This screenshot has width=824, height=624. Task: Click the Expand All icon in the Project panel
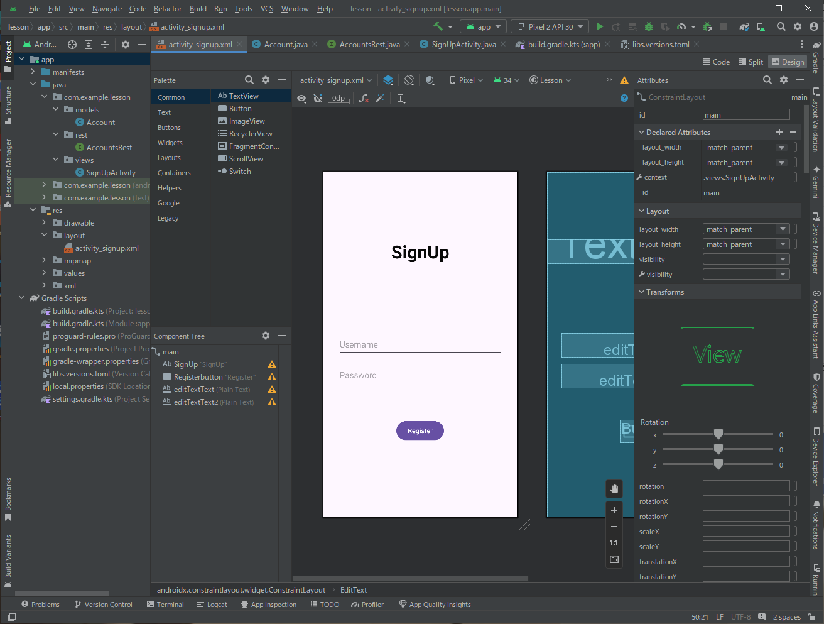(x=89, y=45)
